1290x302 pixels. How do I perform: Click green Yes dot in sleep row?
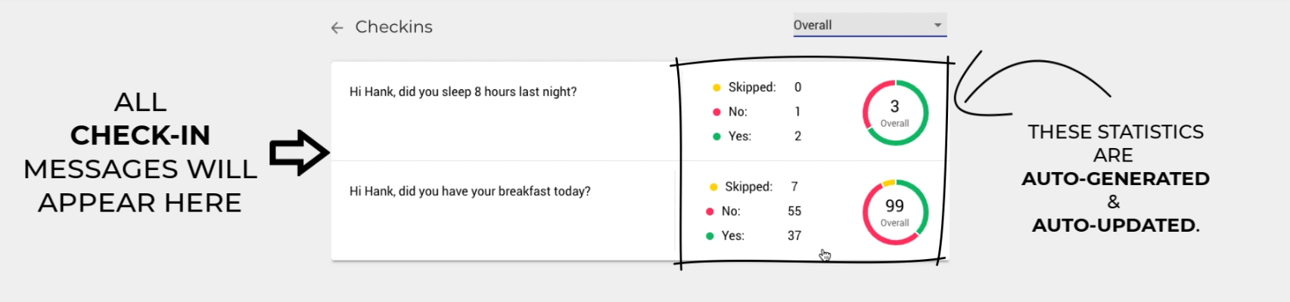[716, 137]
